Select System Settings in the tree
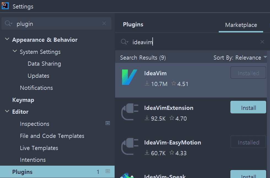The width and height of the screenshot is (270, 178). 40,52
